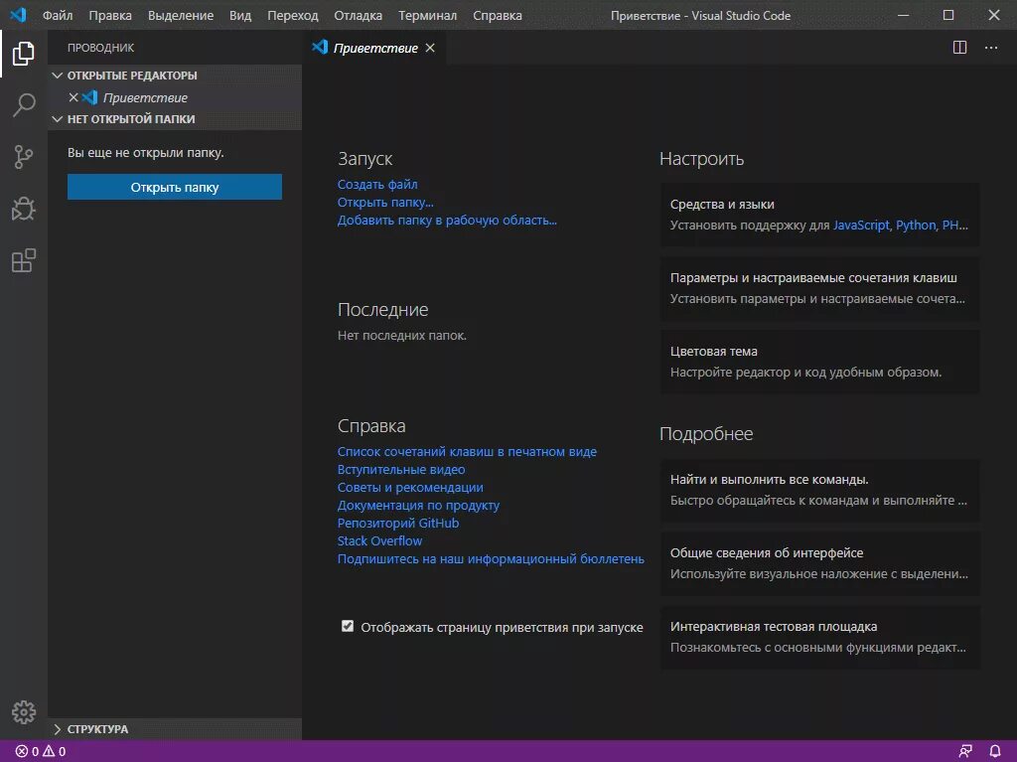Open the Вид menu
This screenshot has height=762, width=1017.
240,15
